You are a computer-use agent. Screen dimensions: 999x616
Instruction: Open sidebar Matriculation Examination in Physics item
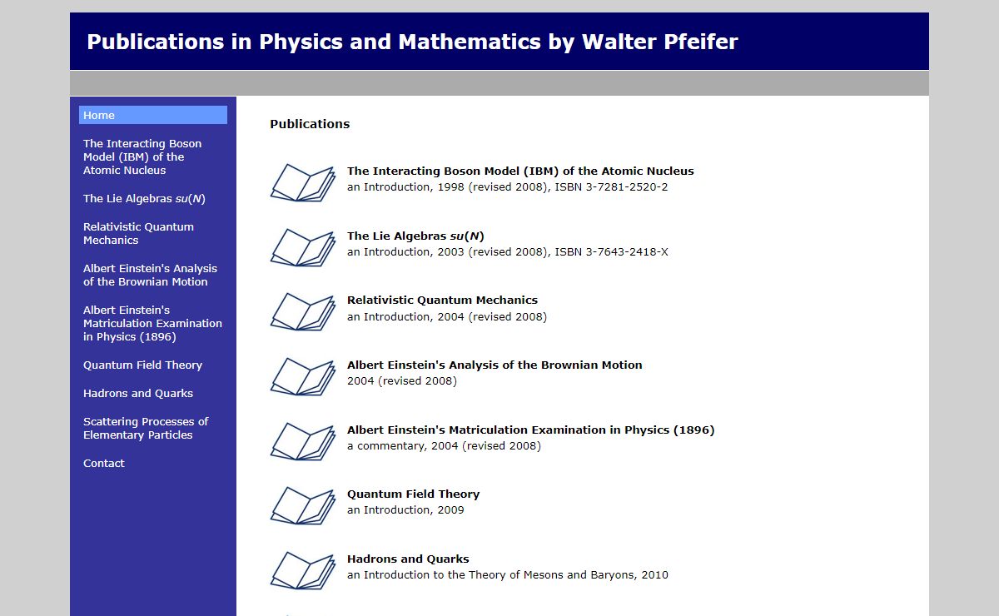[152, 323]
